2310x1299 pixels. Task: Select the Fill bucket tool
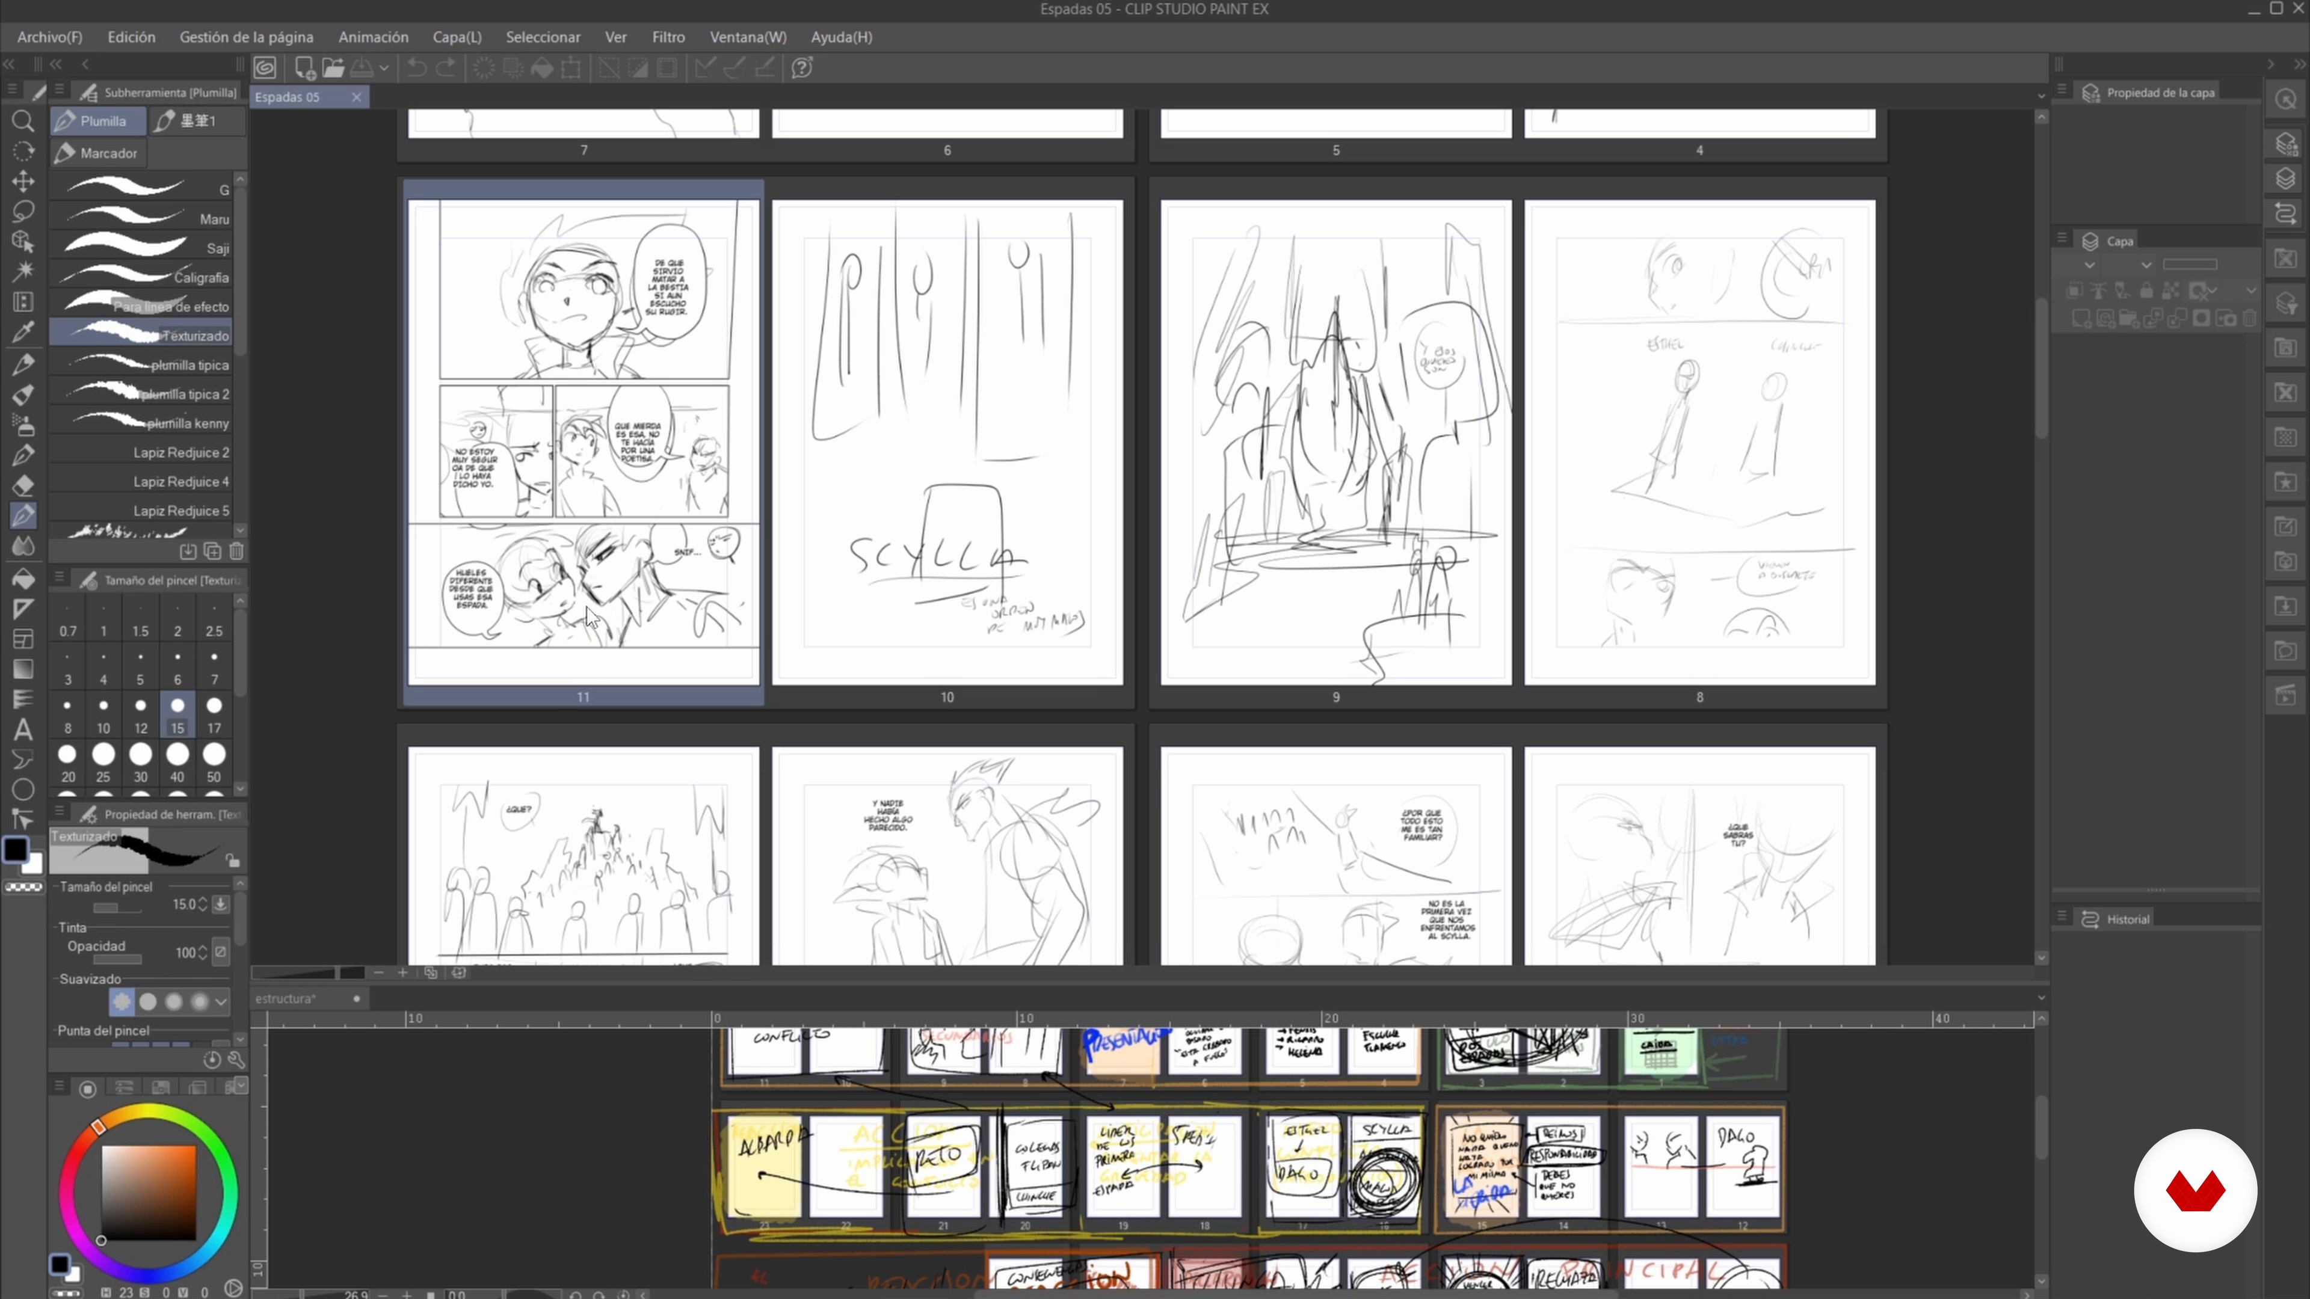point(23,578)
